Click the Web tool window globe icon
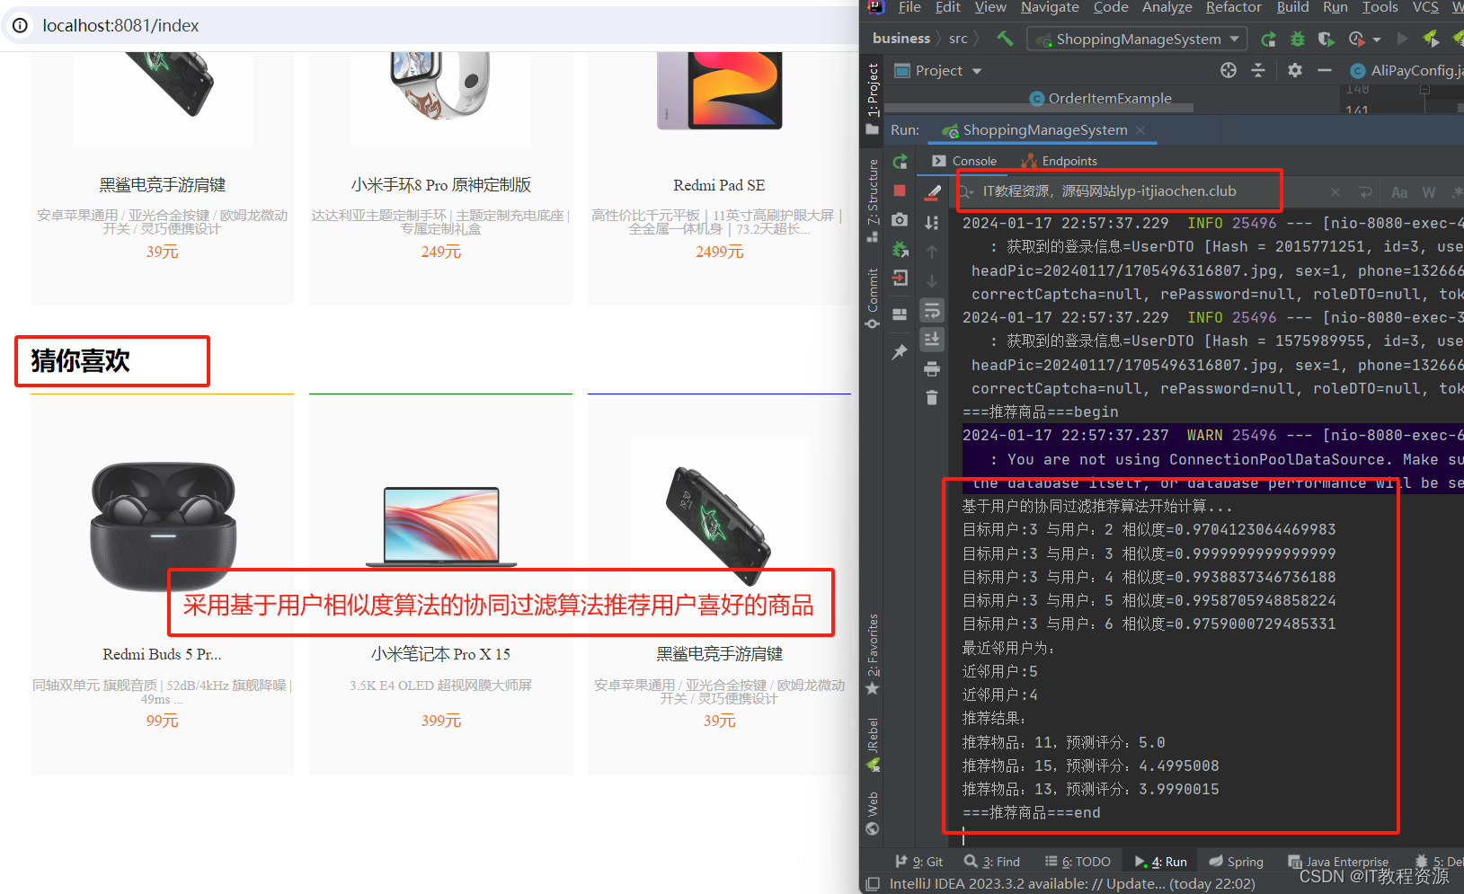The height and width of the screenshot is (894, 1464). pos(873,828)
